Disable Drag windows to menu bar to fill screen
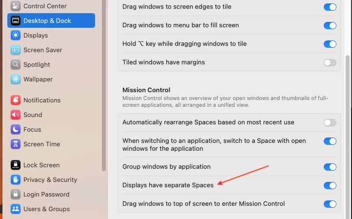352x219 pixels. coord(330,25)
